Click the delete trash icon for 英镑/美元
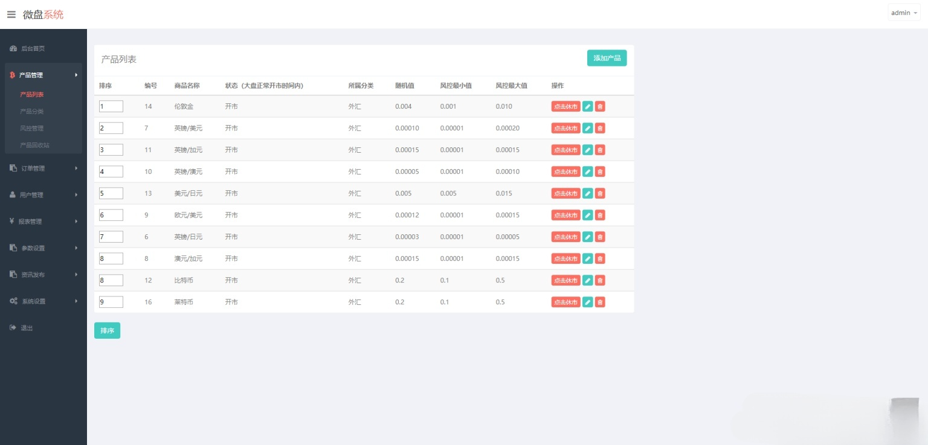 600,128
